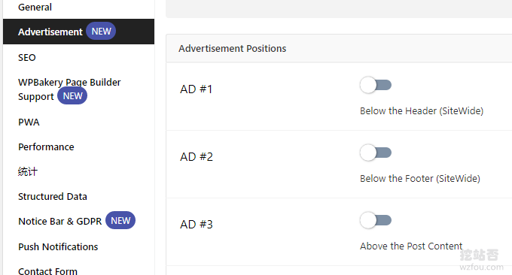
Task: Click the Advertisement Positions panel header
Action: [339, 48]
